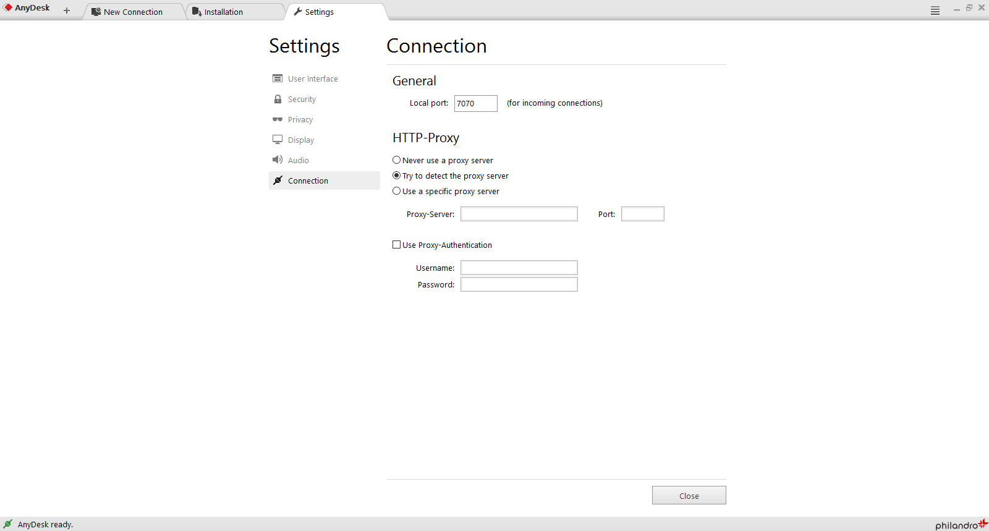The width and height of the screenshot is (989, 531).
Task: Click the Audio speaker icon
Action: [278, 159]
